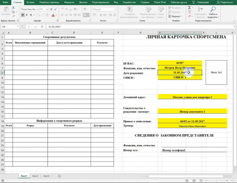Click the cancel X icon in formula bar

click(x=29, y=27)
